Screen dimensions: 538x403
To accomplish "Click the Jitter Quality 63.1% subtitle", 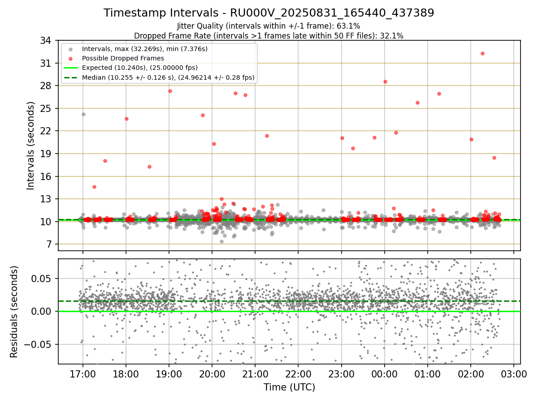I will [269, 26].
